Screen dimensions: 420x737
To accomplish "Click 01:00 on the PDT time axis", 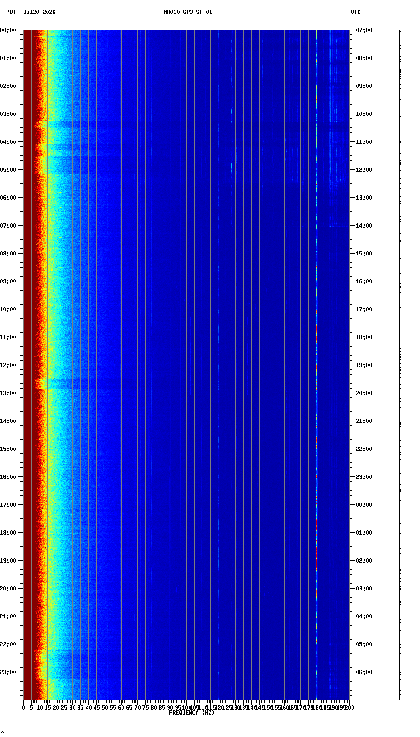I will click(x=8, y=58).
